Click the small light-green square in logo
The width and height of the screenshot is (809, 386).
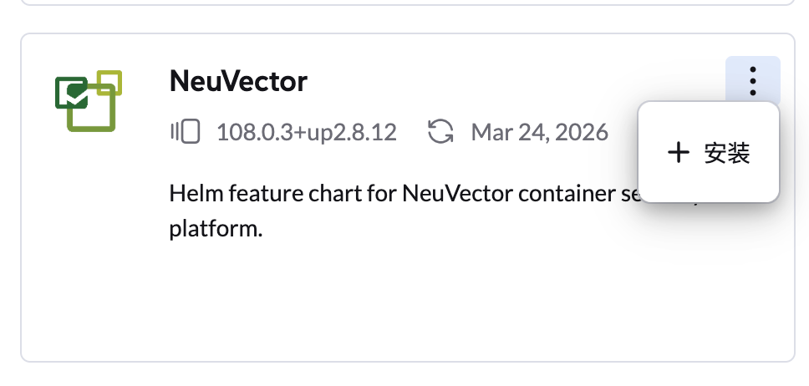coord(109,82)
